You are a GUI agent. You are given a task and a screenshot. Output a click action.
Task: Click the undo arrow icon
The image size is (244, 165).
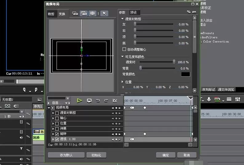tap(98, 101)
